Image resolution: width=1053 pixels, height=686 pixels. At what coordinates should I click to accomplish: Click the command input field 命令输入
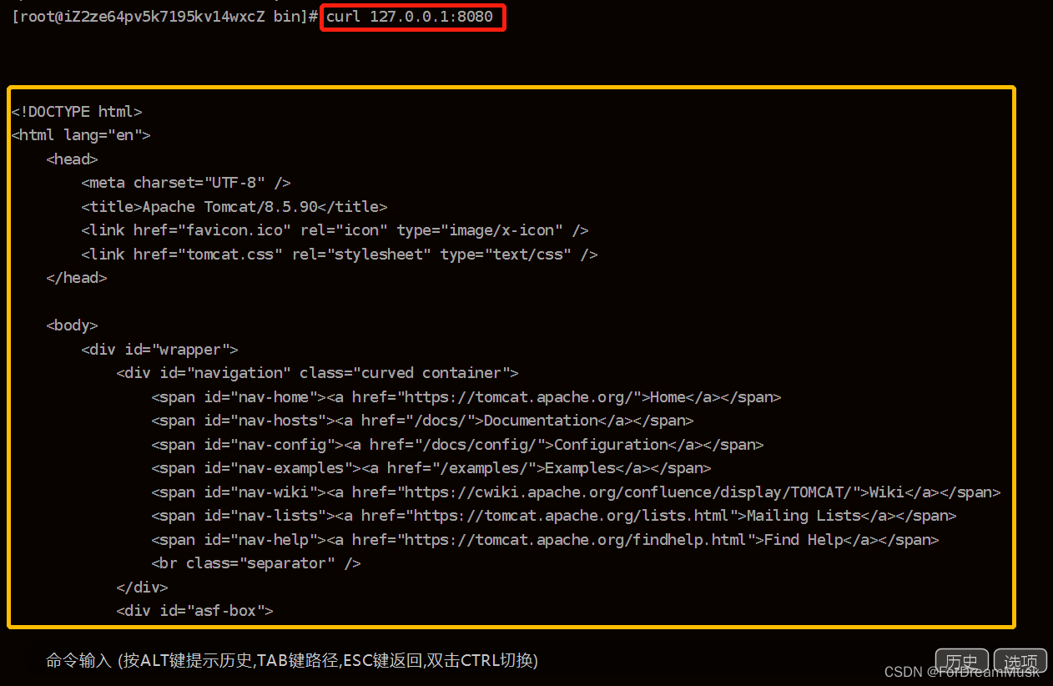point(292,661)
